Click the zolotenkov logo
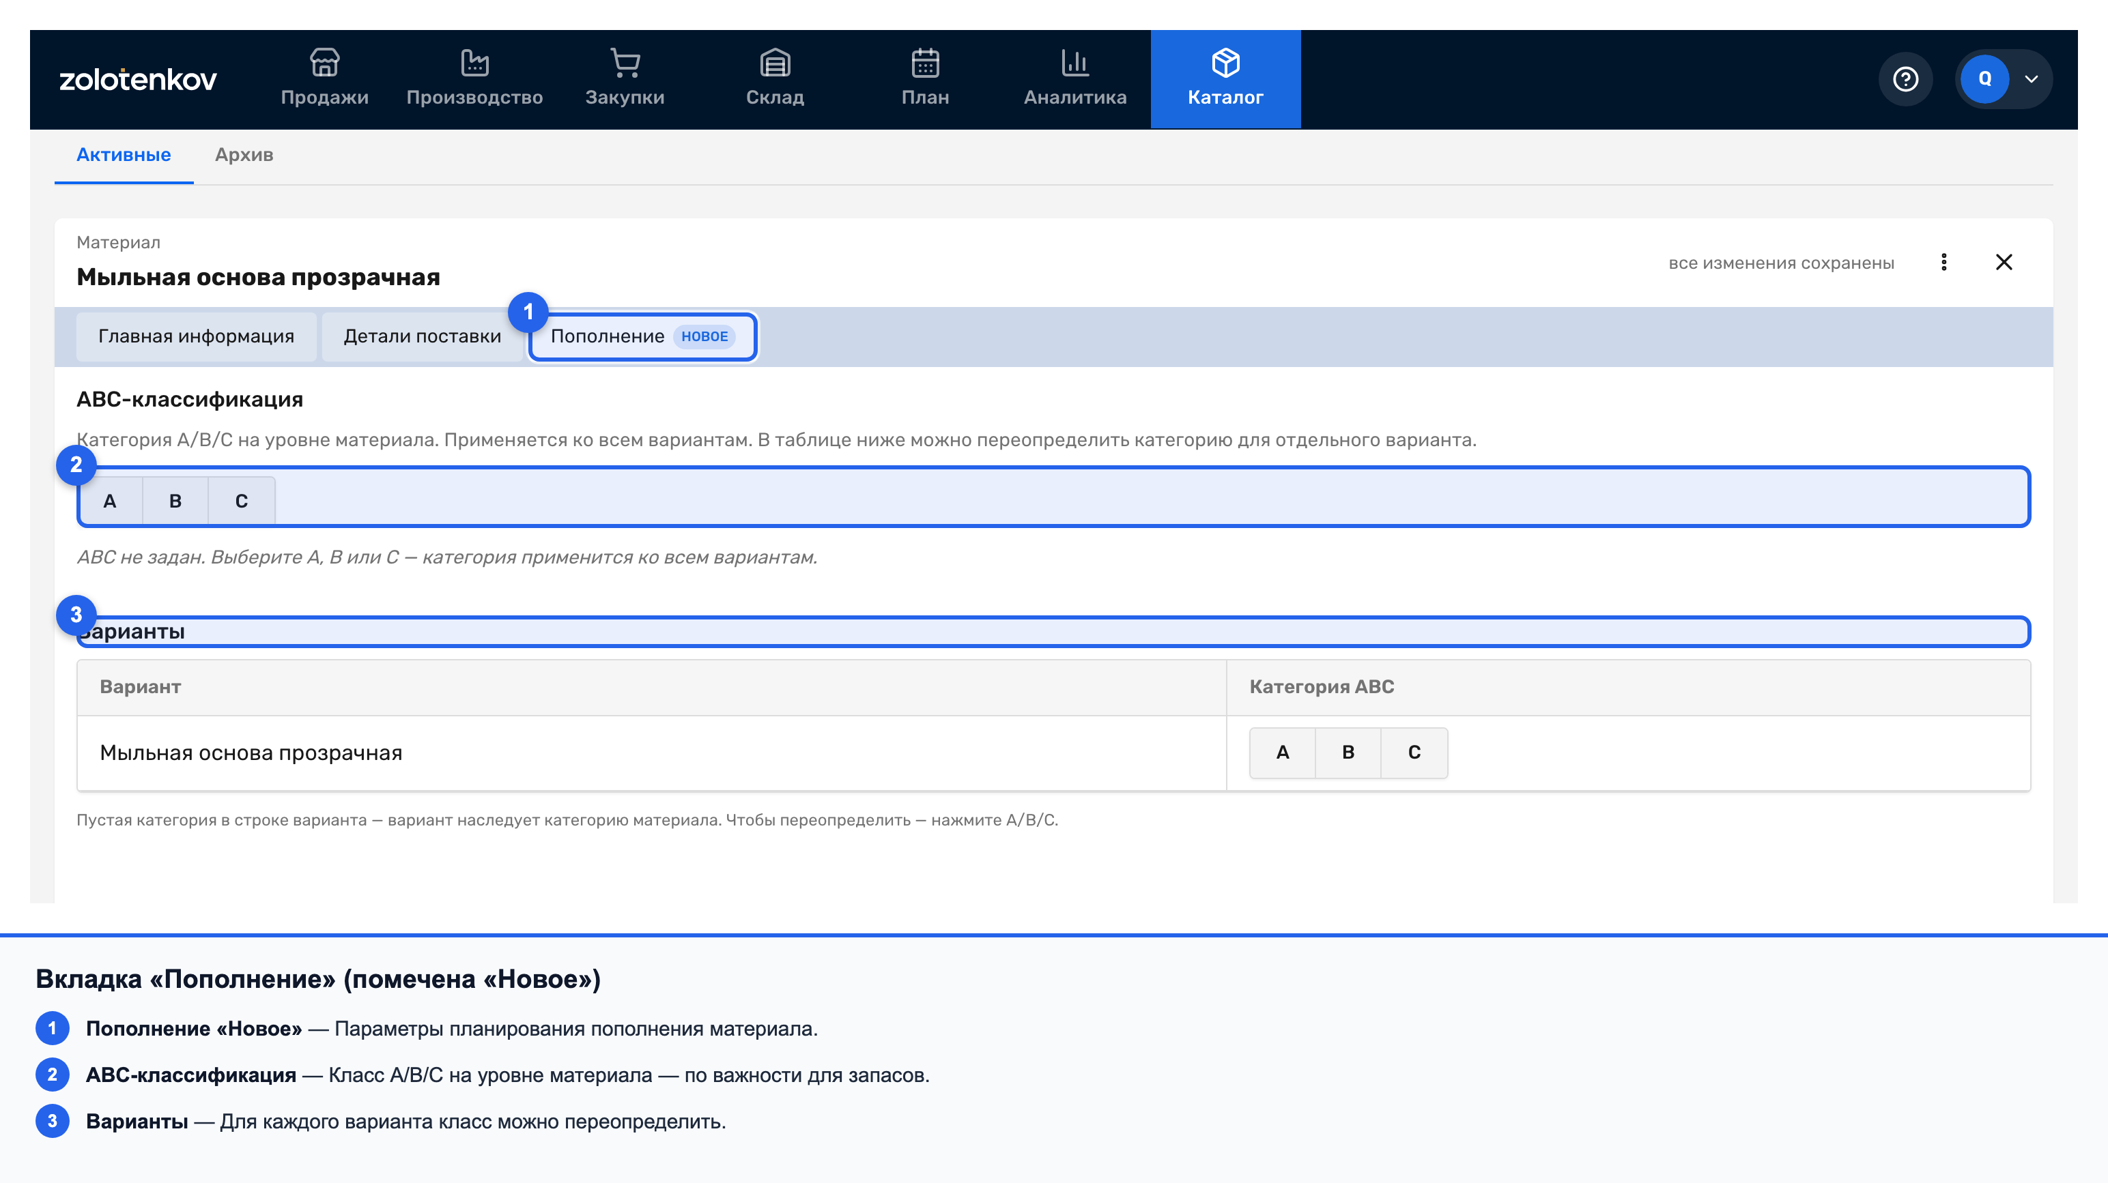 tap(137, 79)
